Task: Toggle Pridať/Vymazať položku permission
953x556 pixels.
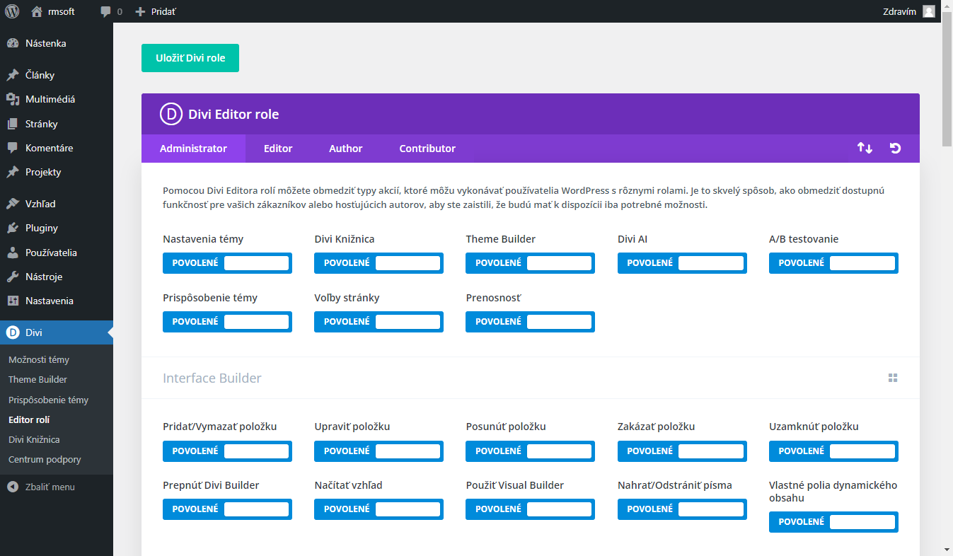Action: point(227,451)
